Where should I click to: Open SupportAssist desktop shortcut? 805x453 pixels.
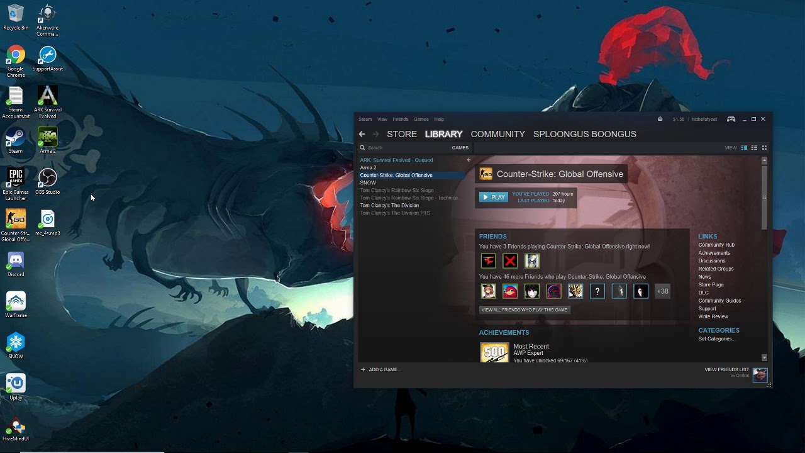point(48,59)
